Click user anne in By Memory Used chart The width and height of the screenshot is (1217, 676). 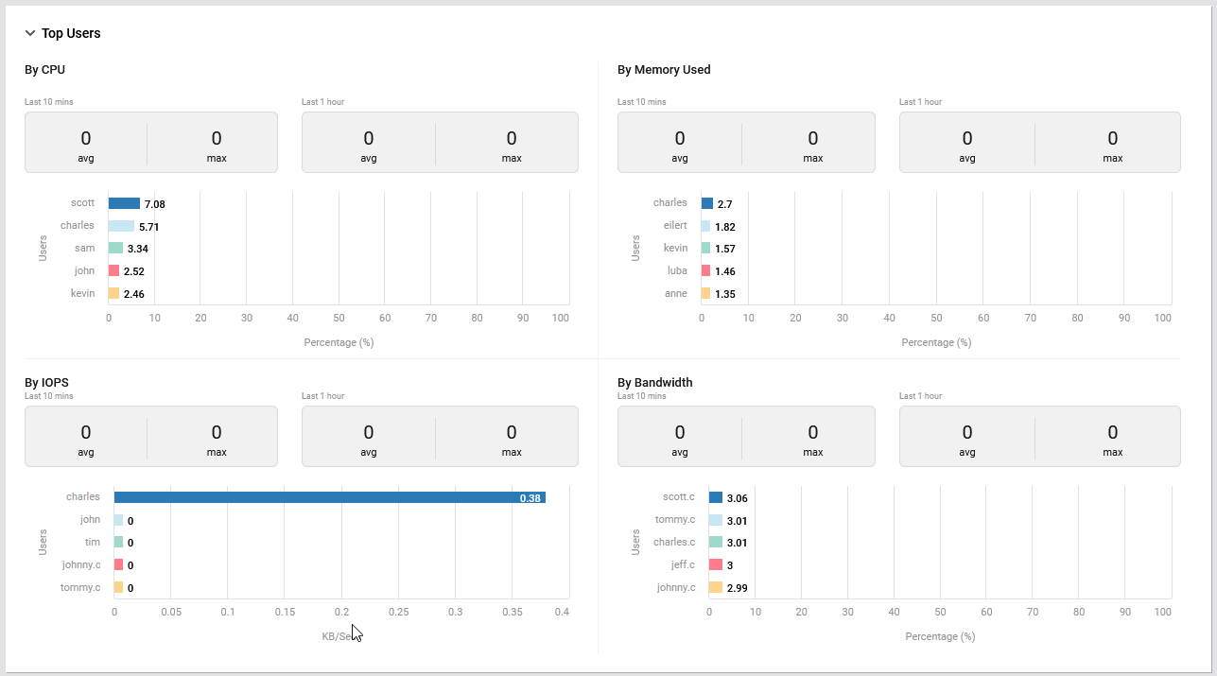[x=675, y=293]
